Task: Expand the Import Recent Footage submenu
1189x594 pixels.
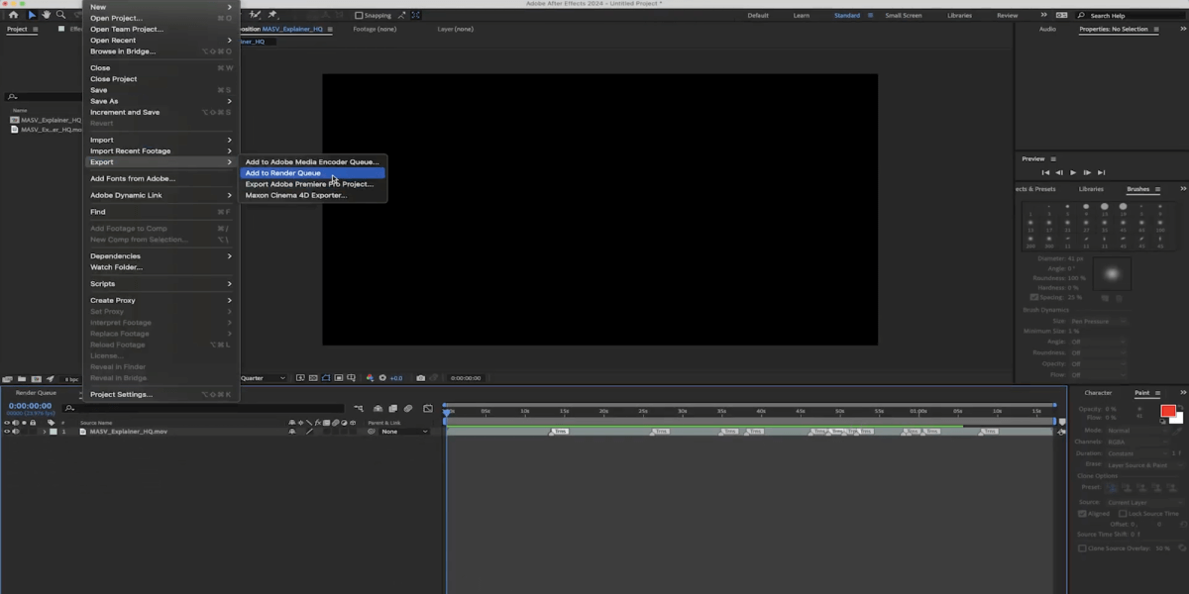Action: 161,150
